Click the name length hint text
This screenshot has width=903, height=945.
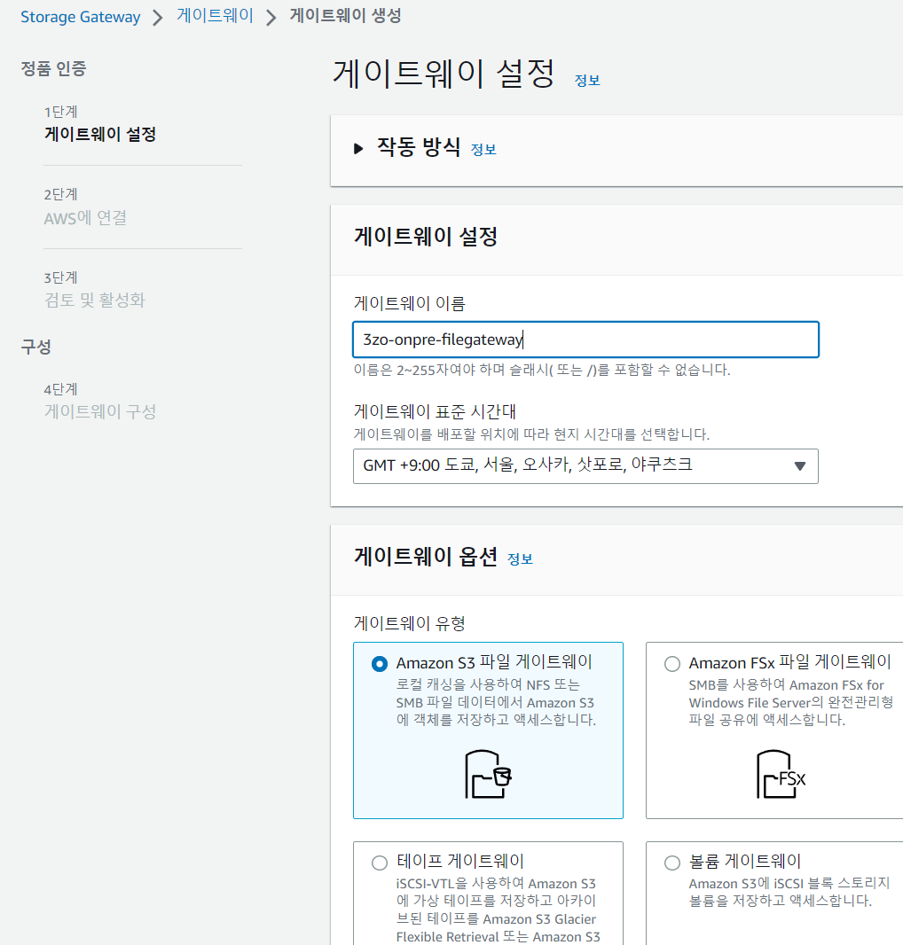pyautogui.click(x=542, y=370)
